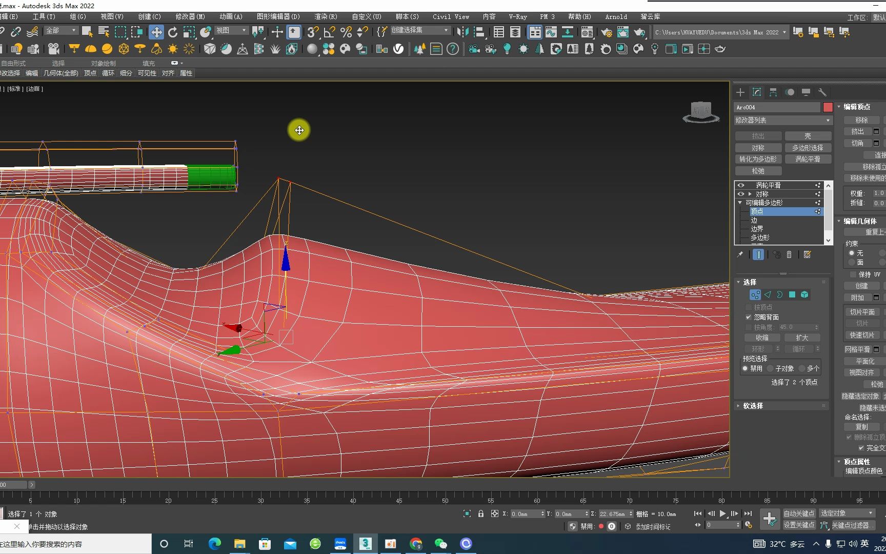Open the 修改器(M) menu
Image resolution: width=886 pixels, height=554 pixels.
190,16
